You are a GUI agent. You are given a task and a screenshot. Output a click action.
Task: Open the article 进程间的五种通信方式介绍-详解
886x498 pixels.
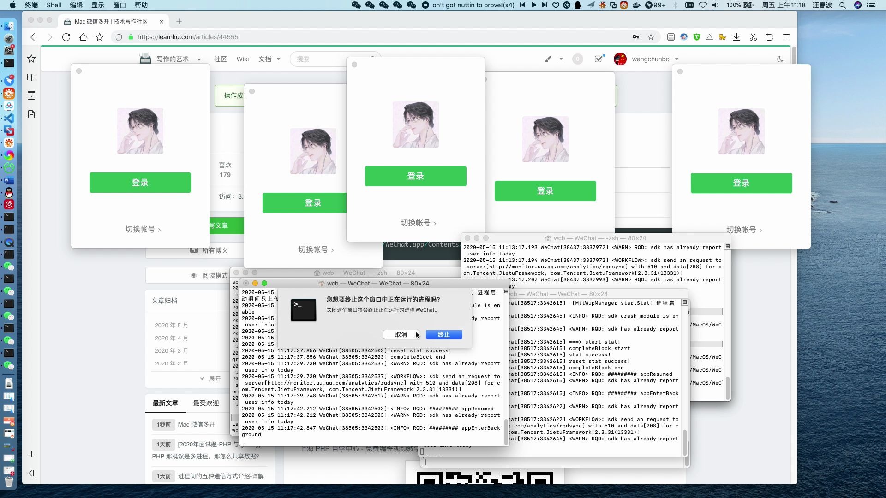221,476
